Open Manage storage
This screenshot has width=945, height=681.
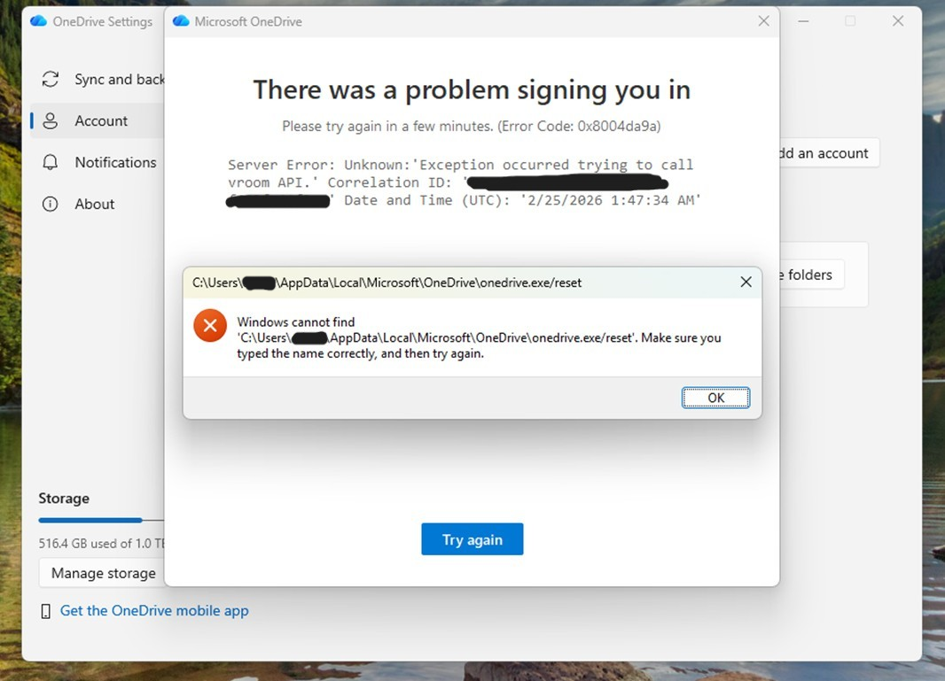tap(103, 573)
